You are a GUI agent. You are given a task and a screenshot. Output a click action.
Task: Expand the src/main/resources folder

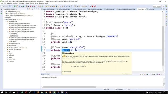click(x=6, y=44)
